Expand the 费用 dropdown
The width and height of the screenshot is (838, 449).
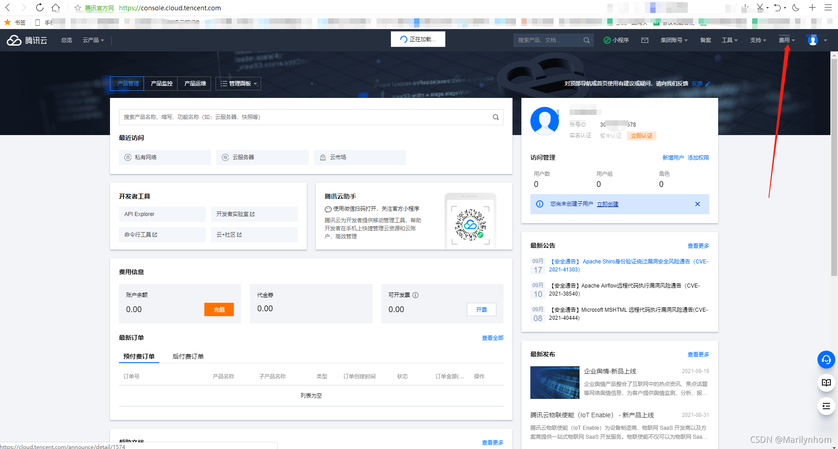point(787,40)
